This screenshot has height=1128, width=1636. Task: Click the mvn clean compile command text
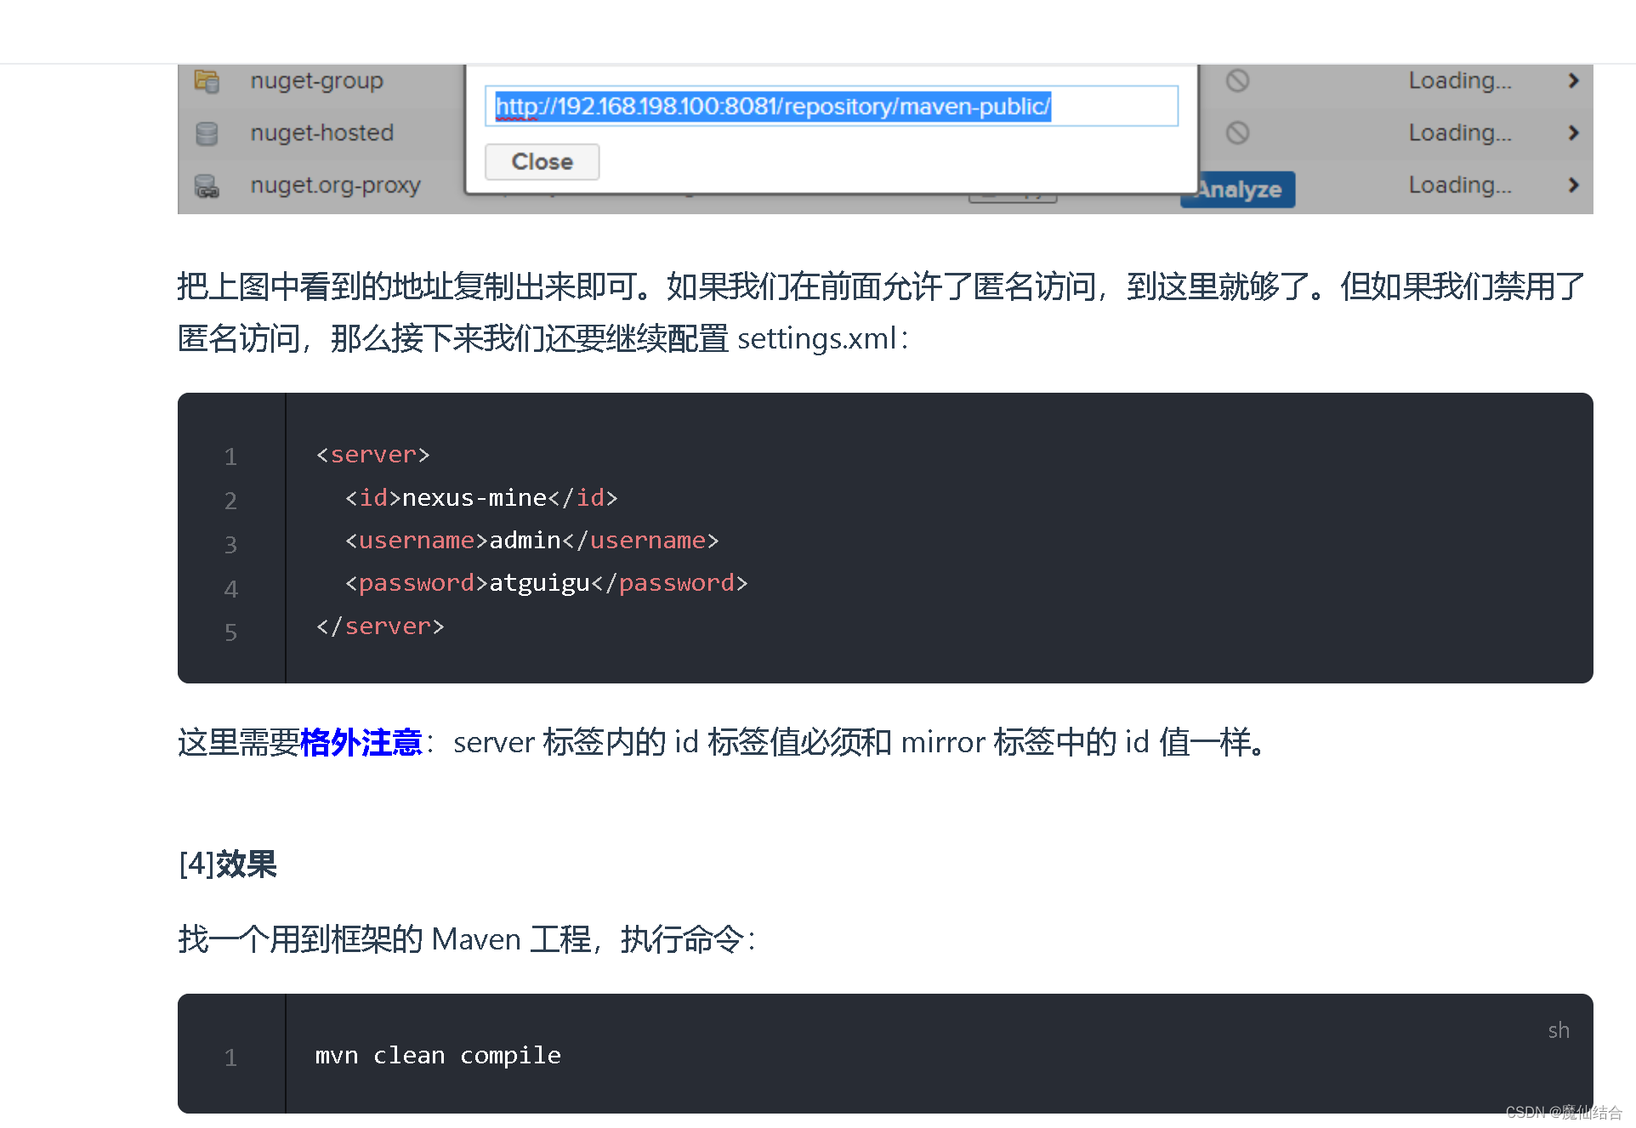point(438,1056)
